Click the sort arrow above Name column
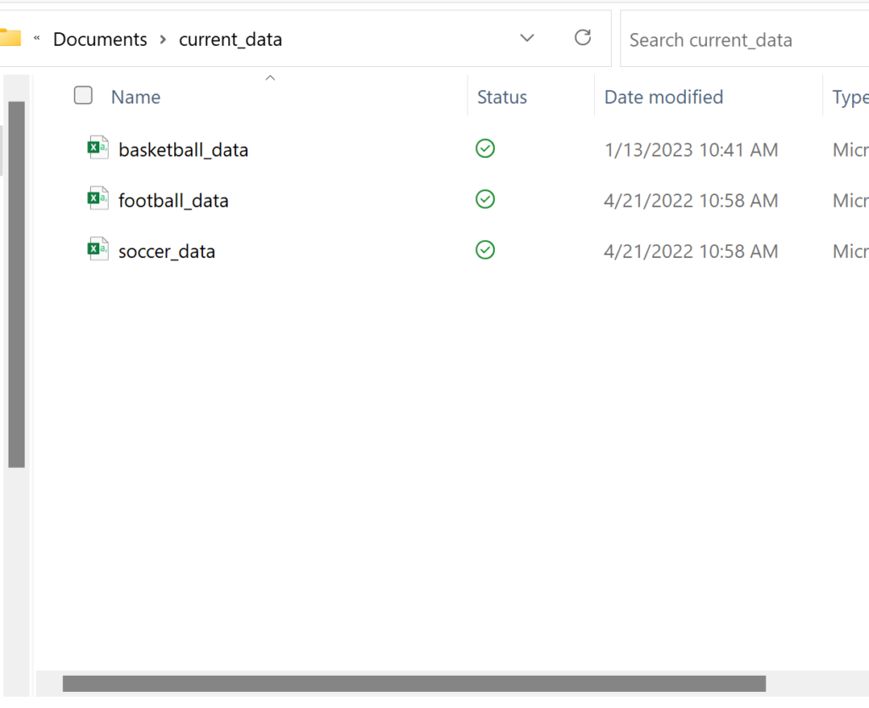Screen dimensions: 869x708 point(271,78)
